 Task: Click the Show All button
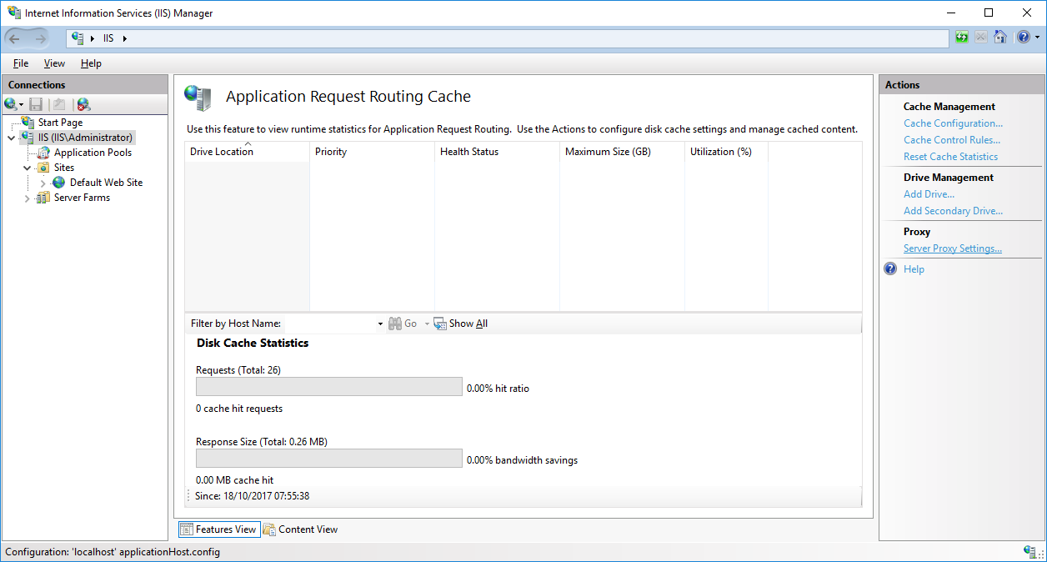point(460,324)
